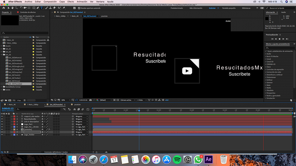Select the Puppet Pin tool
The height and width of the screenshot is (166, 296).
click(64, 8)
